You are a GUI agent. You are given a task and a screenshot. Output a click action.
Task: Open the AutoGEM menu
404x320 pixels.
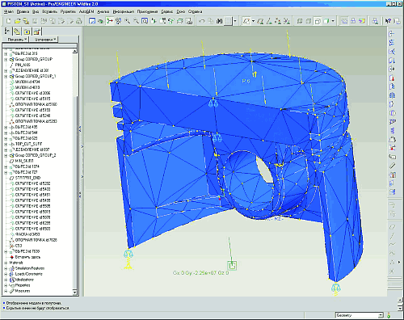[86, 11]
